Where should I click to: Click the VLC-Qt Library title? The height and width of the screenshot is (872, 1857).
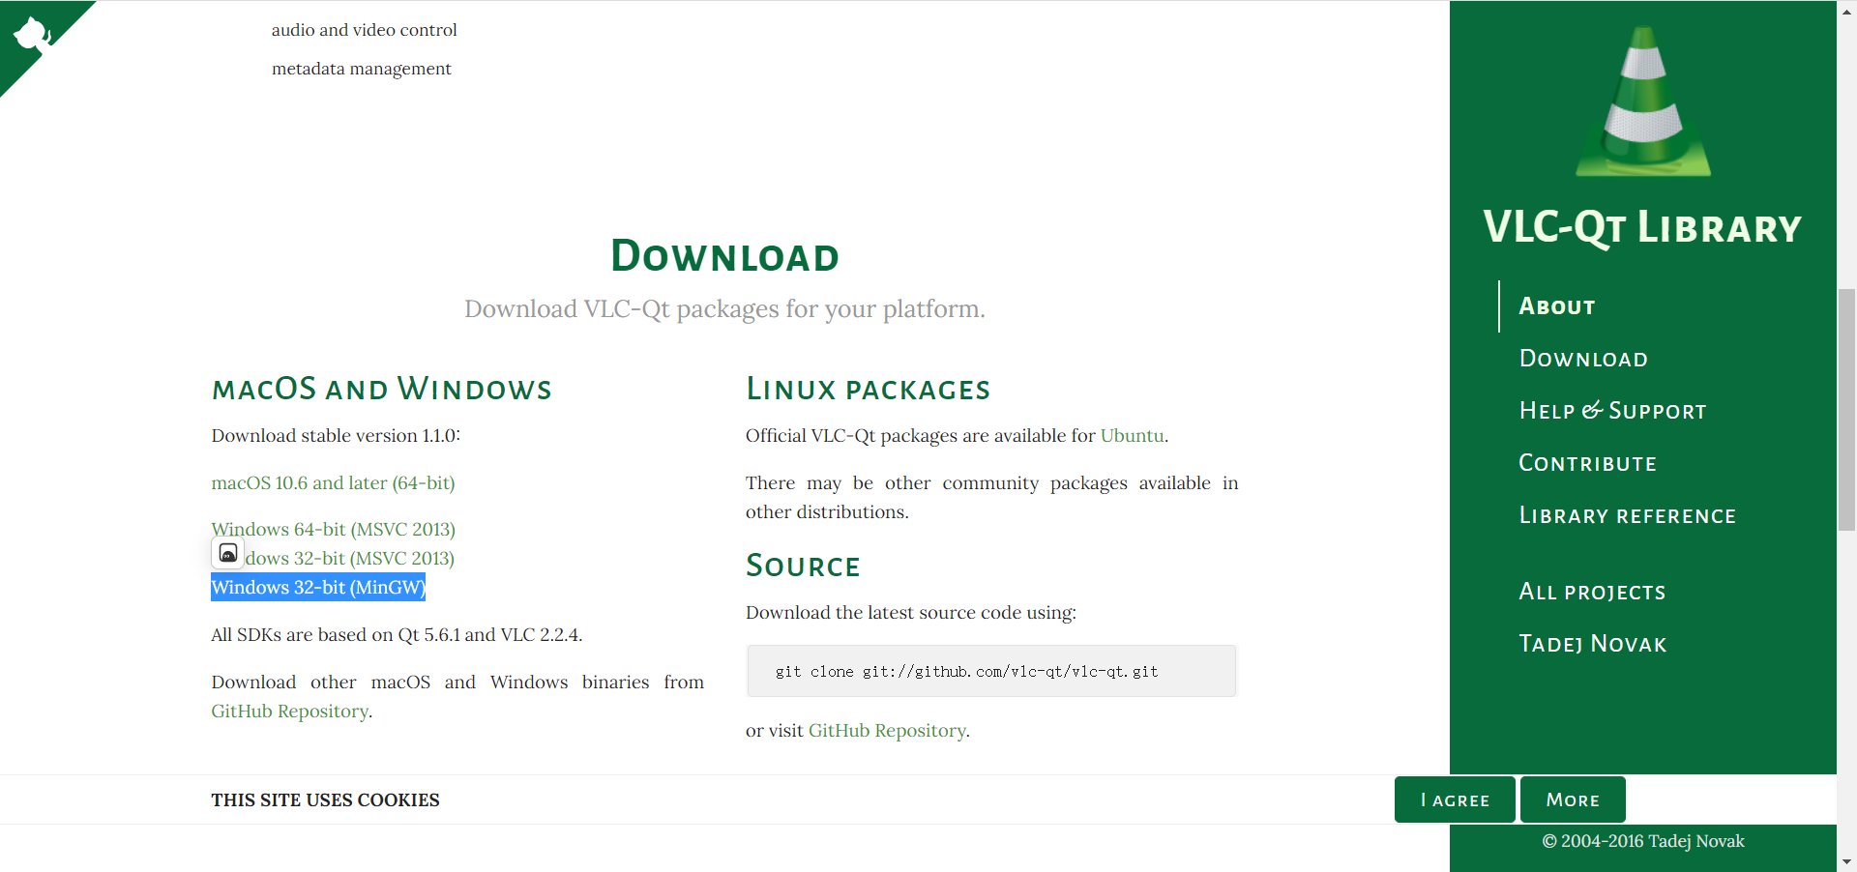coord(1642,228)
